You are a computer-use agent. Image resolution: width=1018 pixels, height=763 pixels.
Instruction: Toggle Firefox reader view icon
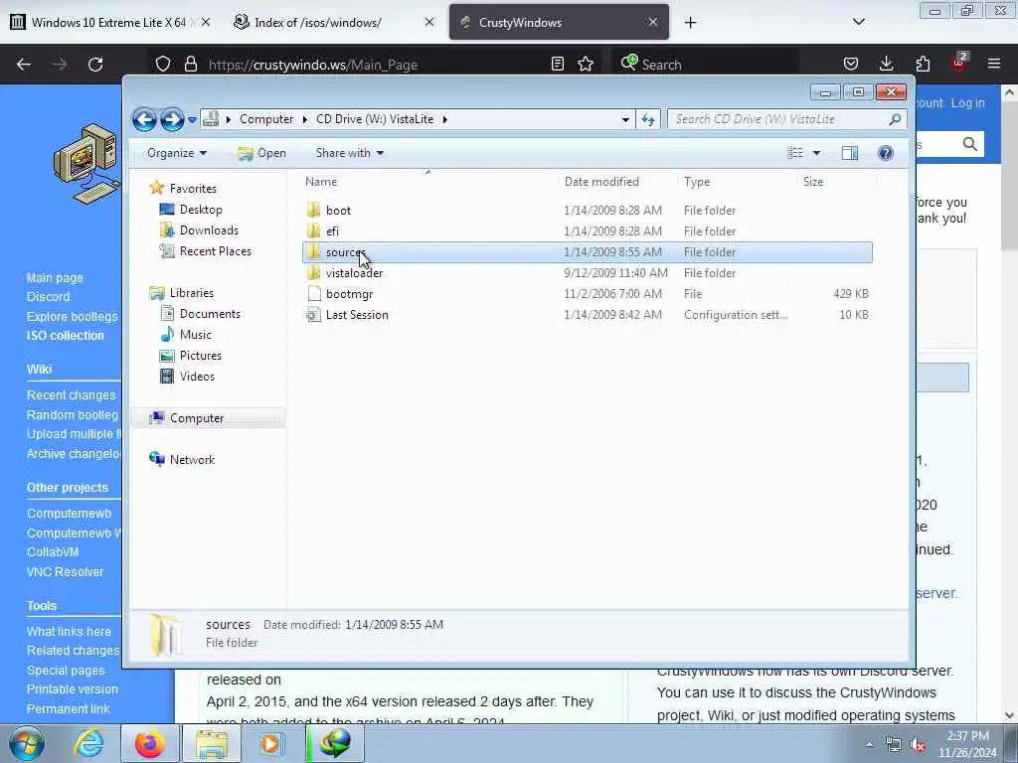pos(557,64)
